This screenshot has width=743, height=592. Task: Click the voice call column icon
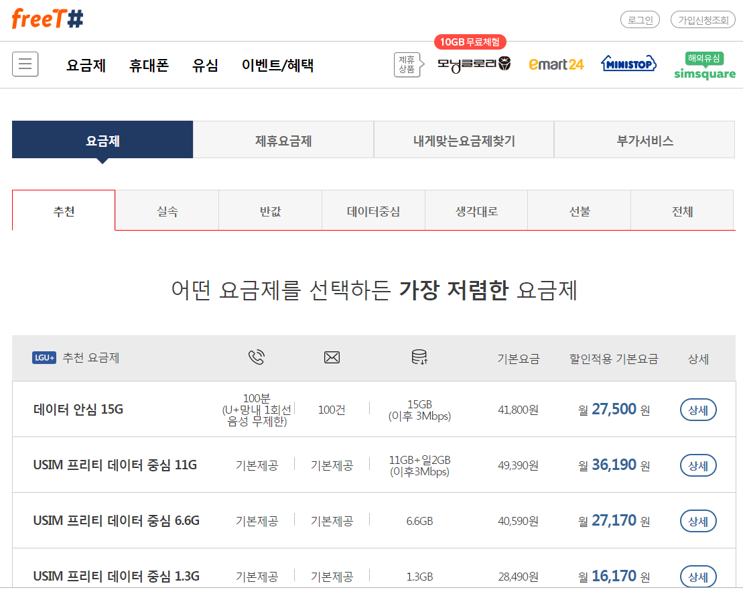tap(257, 357)
